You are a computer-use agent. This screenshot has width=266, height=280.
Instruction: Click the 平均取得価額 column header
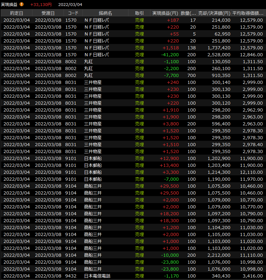pos(248,13)
